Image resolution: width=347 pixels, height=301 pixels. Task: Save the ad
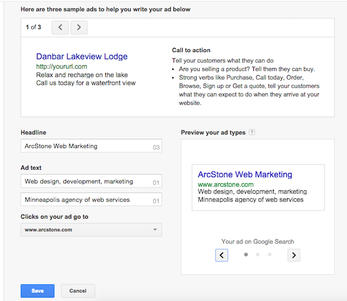tap(38, 291)
